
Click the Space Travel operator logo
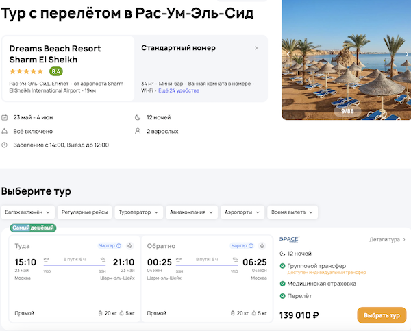[x=288, y=239]
